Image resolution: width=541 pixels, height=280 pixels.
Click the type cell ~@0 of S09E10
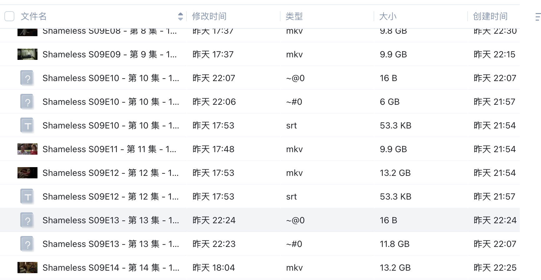(x=295, y=78)
